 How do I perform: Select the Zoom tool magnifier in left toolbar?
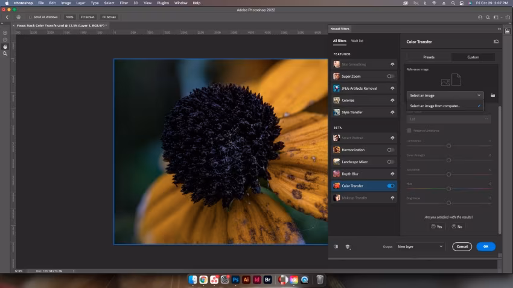click(5, 54)
